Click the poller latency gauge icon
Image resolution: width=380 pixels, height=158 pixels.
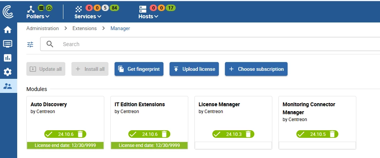(x=49, y=8)
